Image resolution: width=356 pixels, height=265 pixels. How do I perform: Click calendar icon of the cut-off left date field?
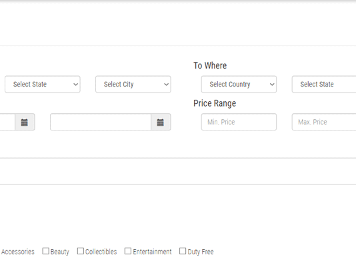[x=25, y=122]
